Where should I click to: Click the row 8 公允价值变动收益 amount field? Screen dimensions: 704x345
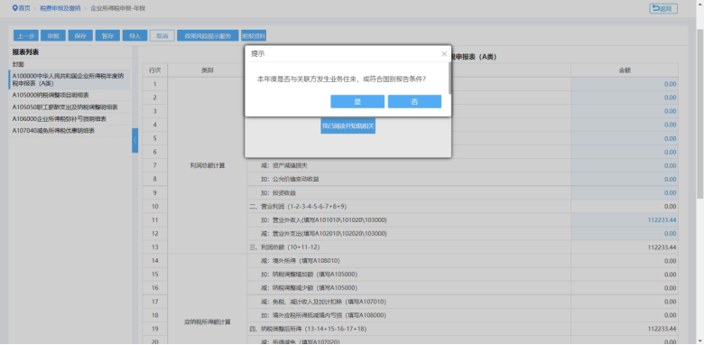[x=625, y=179]
